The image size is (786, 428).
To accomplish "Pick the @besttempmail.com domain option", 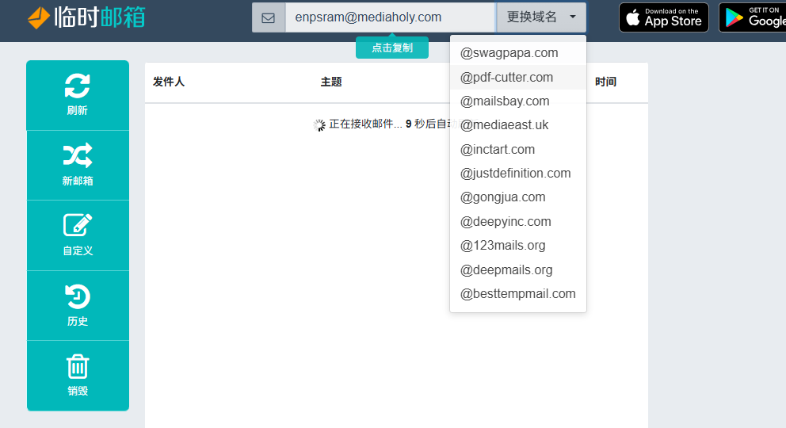I will tap(518, 294).
